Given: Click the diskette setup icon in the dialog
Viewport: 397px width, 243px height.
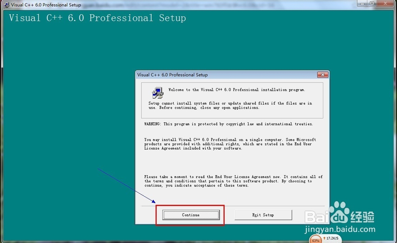Looking at the screenshot, I should point(157,92).
